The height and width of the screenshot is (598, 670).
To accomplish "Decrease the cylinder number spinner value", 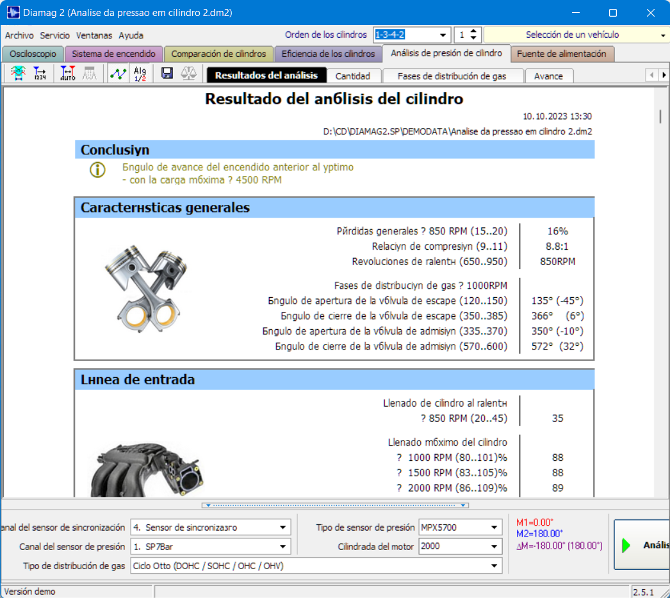I will pos(473,38).
